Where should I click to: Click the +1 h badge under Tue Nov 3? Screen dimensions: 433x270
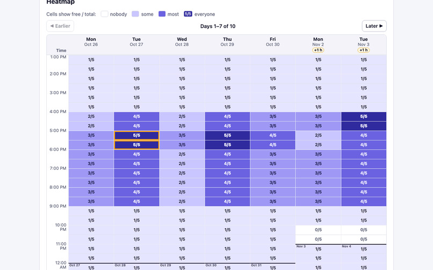363,50
